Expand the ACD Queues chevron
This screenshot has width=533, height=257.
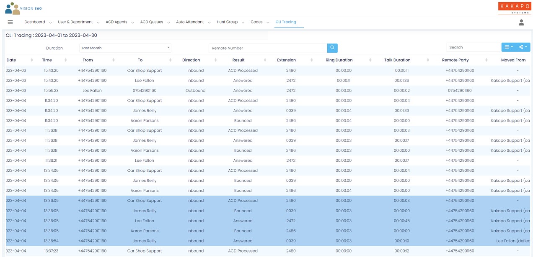tap(168, 23)
